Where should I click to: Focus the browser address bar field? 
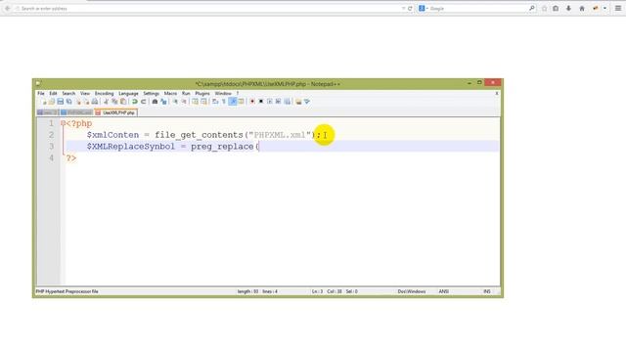click(x=207, y=9)
